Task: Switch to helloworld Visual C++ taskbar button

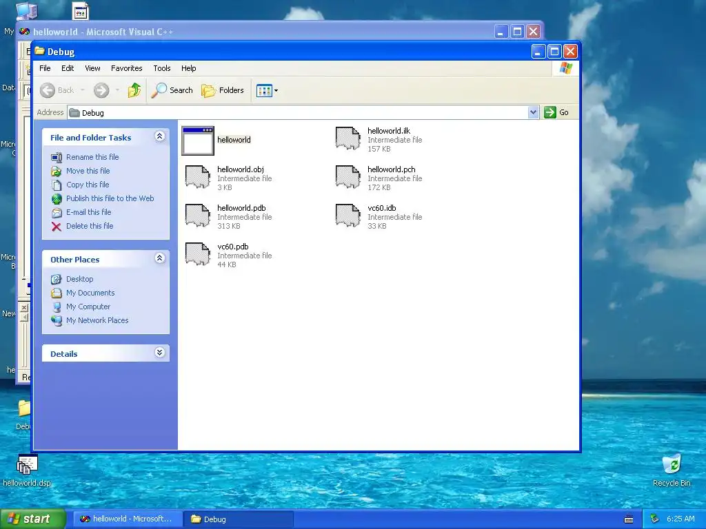Action: click(x=127, y=519)
